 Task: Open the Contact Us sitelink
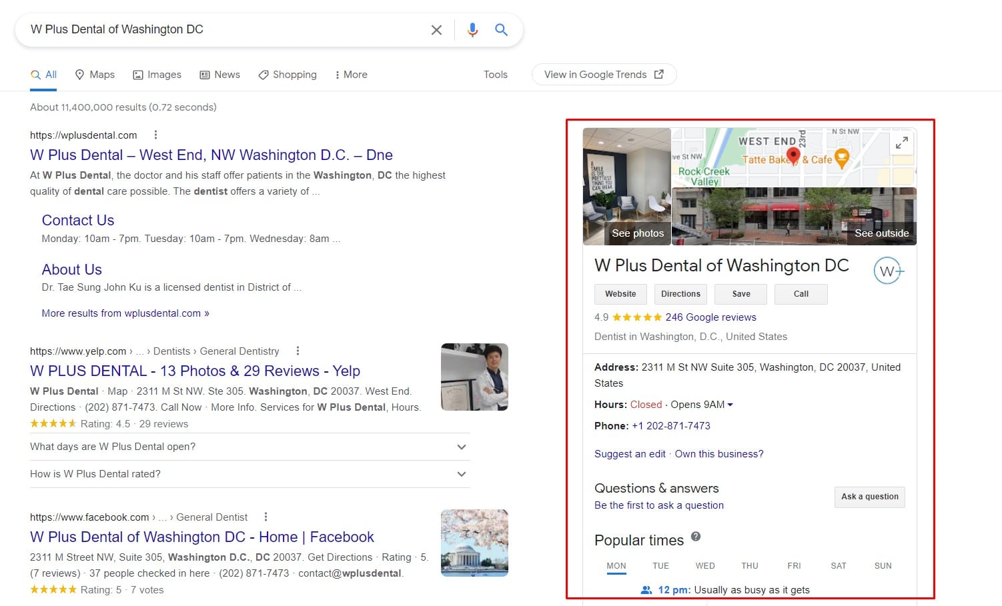tap(78, 220)
